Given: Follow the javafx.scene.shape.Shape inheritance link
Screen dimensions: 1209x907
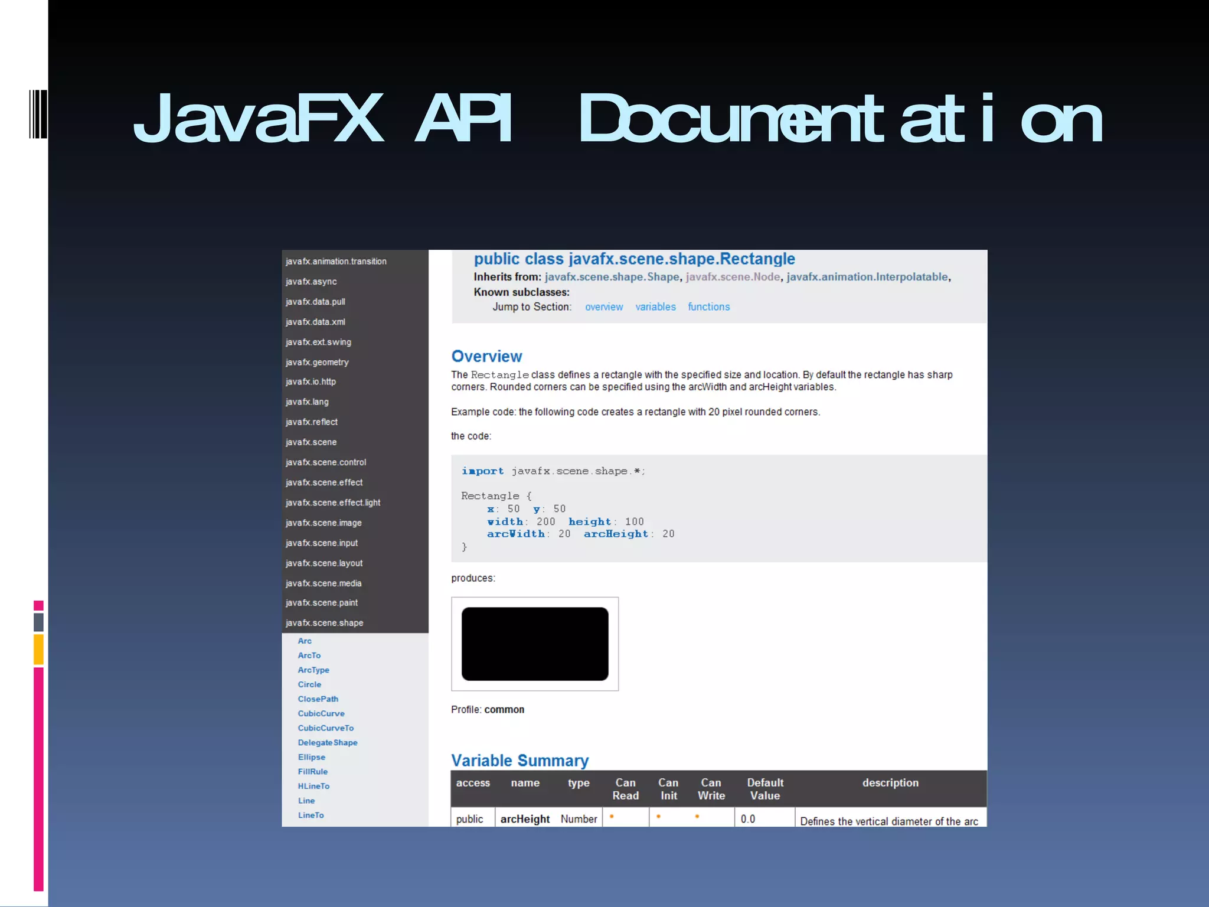Looking at the screenshot, I should (612, 277).
